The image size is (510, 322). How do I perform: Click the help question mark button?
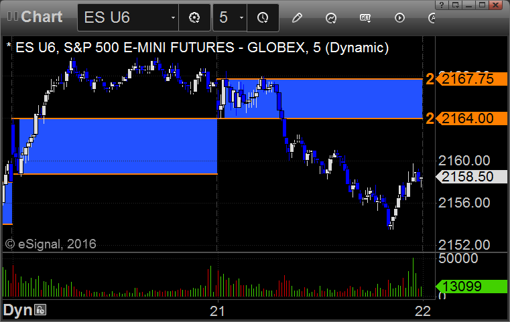(442, 5)
